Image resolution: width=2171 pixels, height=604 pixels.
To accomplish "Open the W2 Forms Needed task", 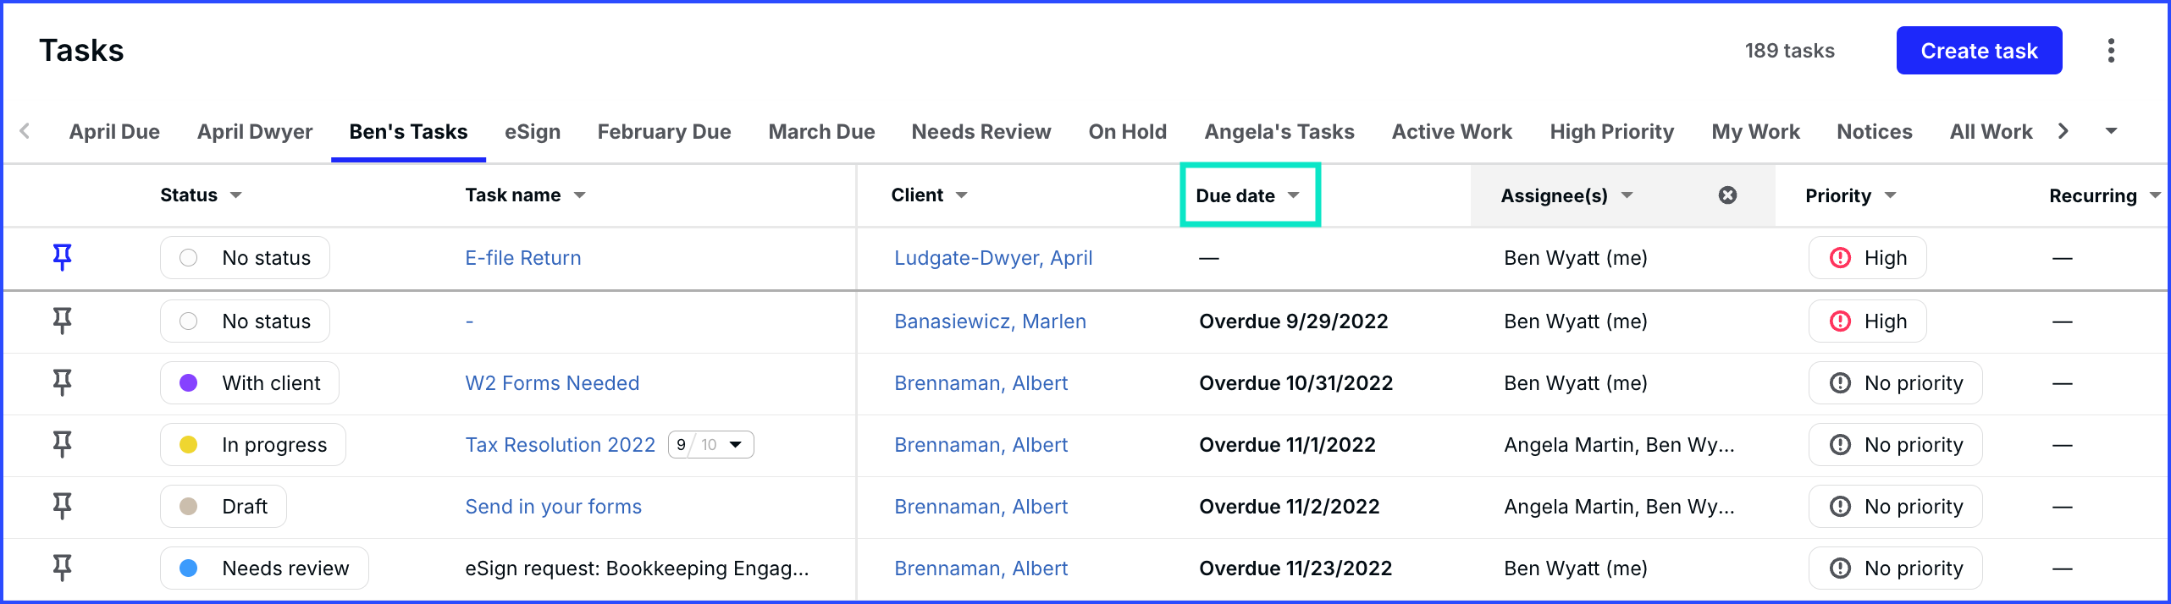I will [552, 382].
